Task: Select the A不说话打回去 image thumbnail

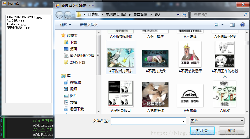Action: (x=121, y=58)
